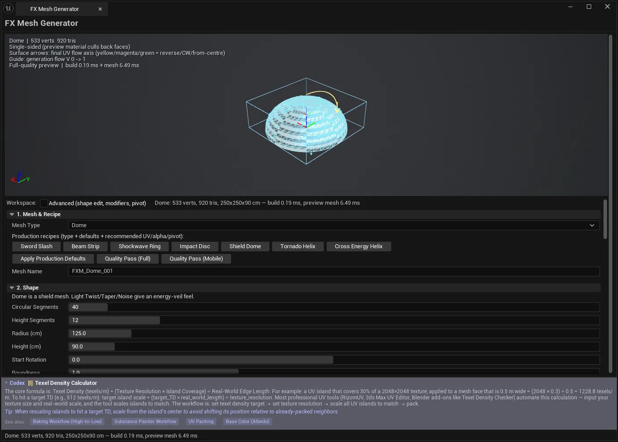The width and height of the screenshot is (618, 442).
Task: Adjust the Height (cm) slider
Action: coord(334,347)
